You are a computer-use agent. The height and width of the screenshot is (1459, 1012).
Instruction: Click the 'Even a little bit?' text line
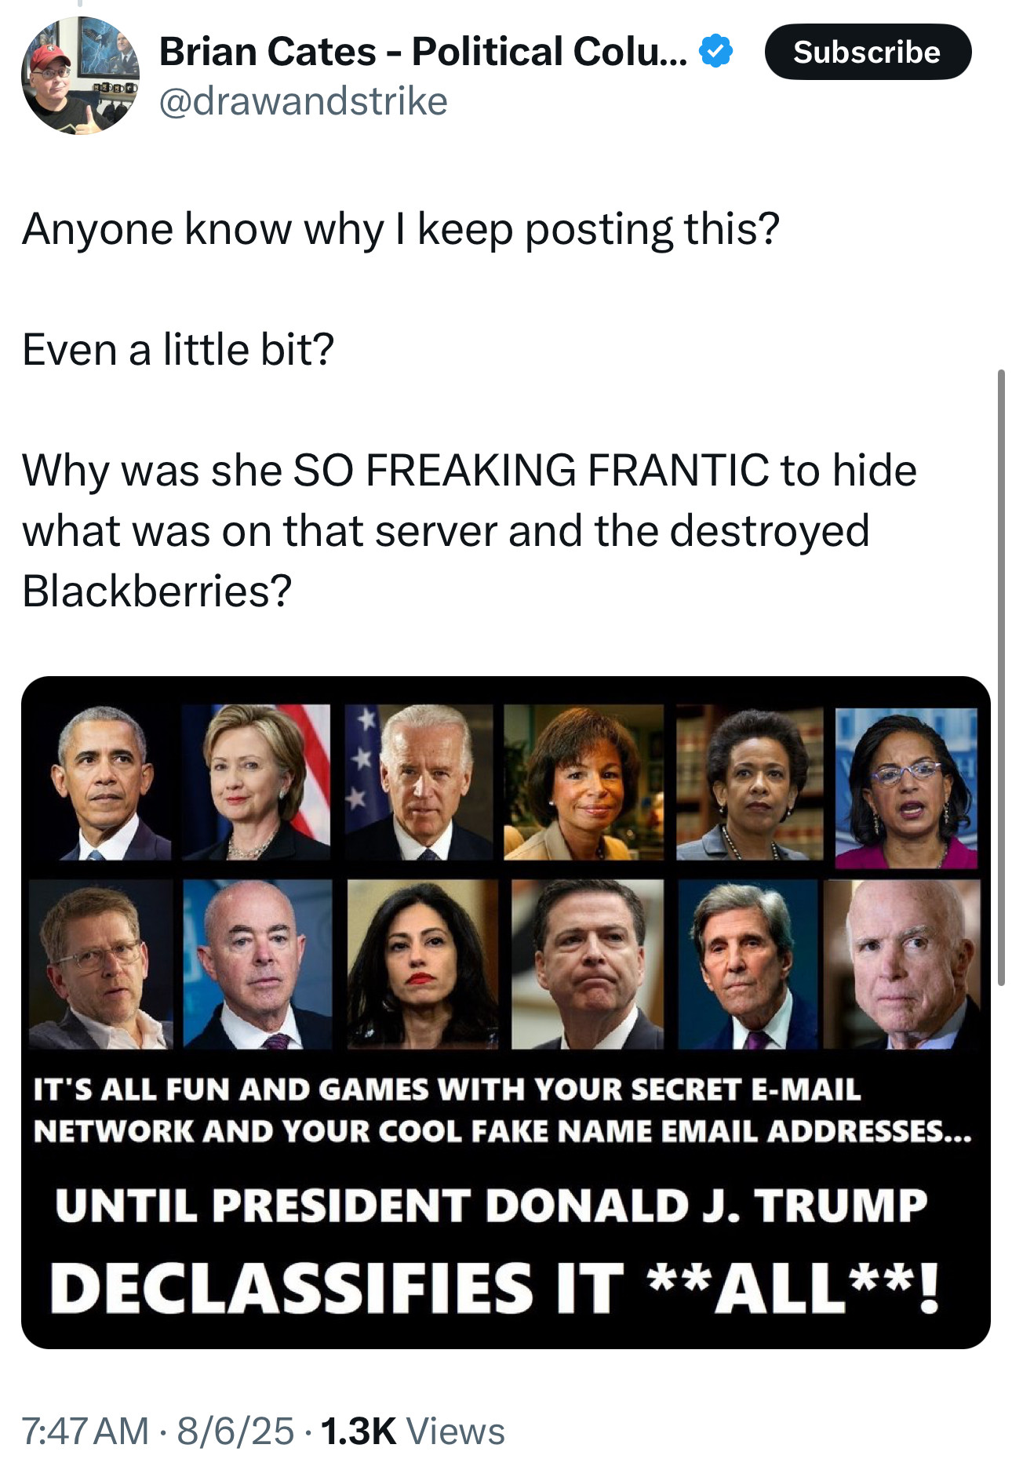click(178, 350)
